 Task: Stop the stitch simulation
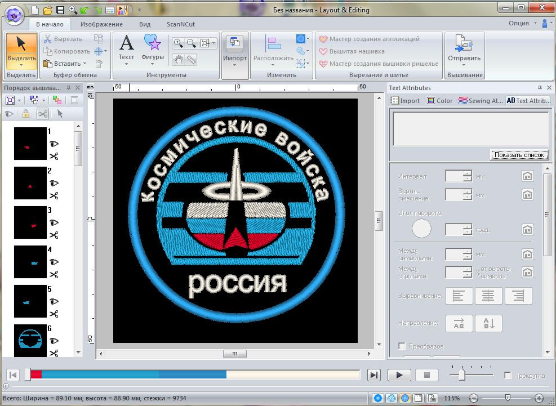tap(427, 375)
